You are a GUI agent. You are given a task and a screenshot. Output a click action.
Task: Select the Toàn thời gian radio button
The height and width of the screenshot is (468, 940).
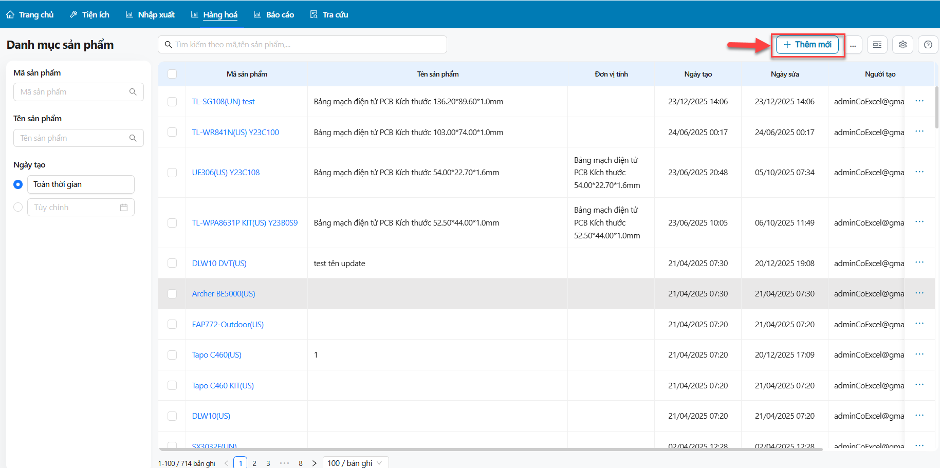(x=18, y=184)
